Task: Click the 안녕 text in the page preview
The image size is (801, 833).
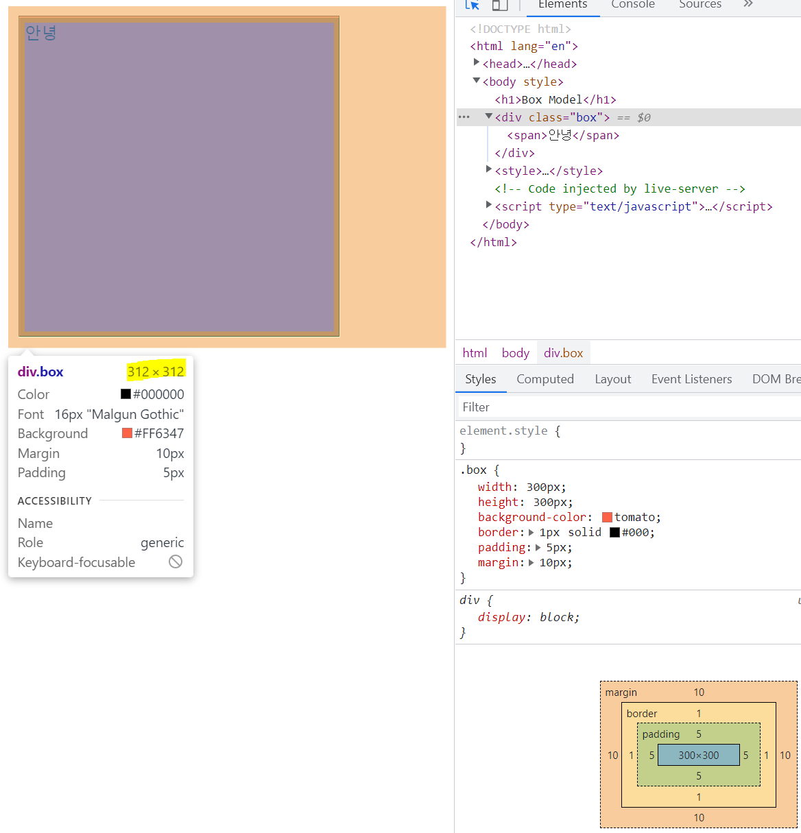Action: pos(40,32)
